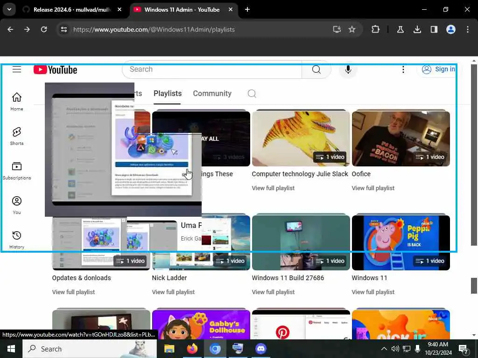Viewport: 478px width, 358px height.
Task: Start voice search with microphone icon
Action: point(348,69)
